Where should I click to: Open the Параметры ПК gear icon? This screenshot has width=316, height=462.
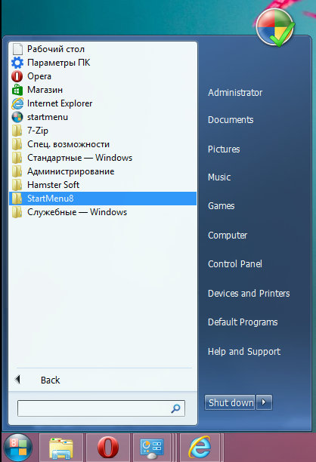point(17,63)
